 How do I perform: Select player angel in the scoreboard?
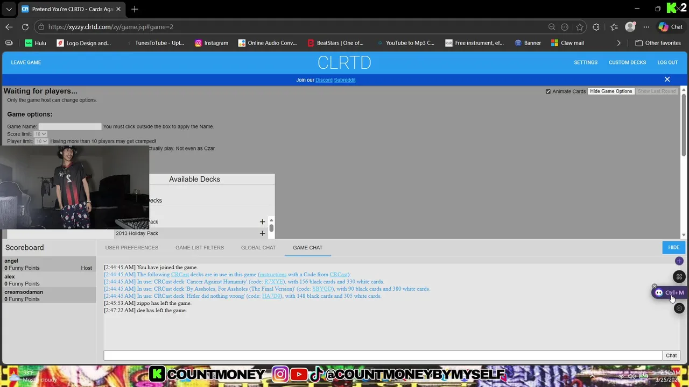48,264
